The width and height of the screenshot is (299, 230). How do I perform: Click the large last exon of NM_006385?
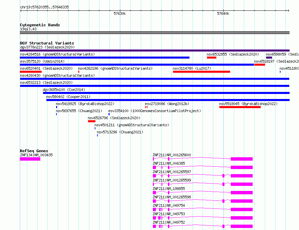click(242, 167)
